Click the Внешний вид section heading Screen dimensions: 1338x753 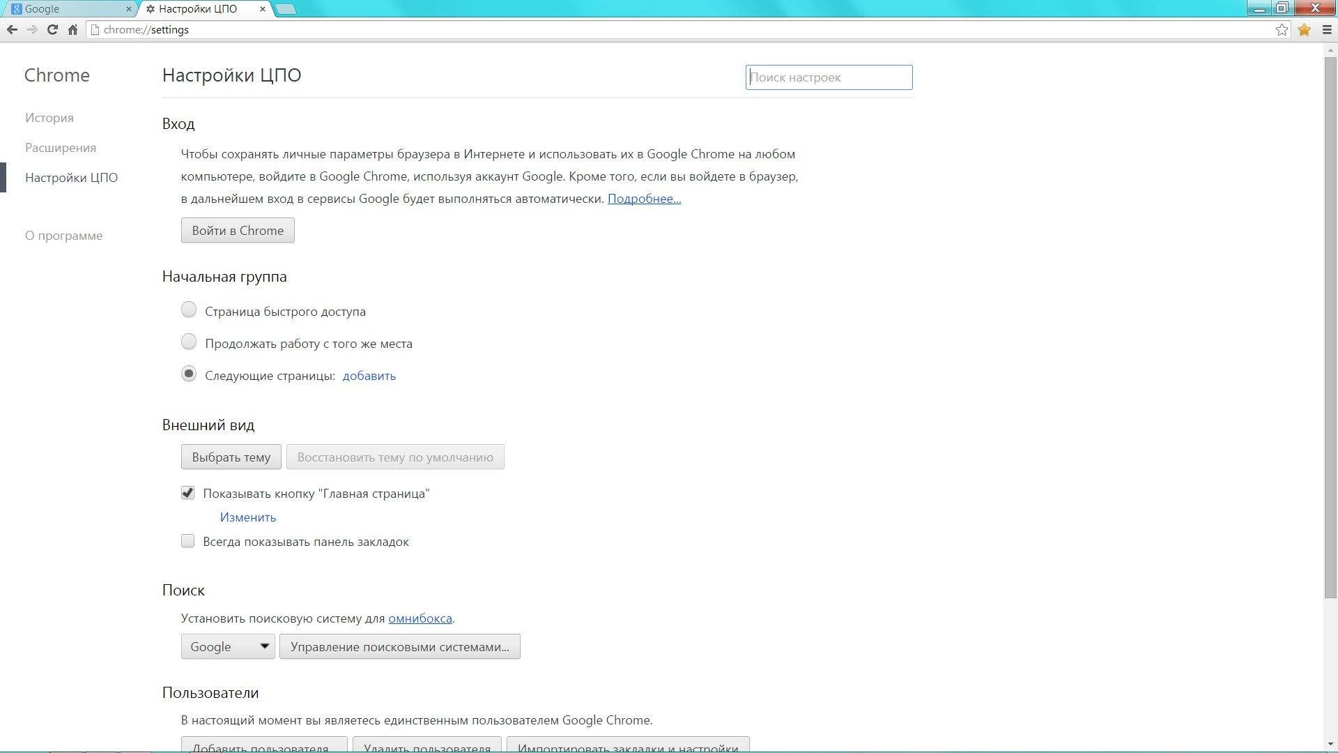(x=208, y=425)
